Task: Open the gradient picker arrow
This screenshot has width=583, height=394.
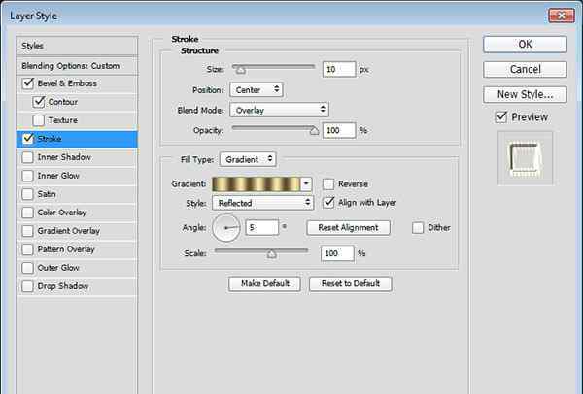Action: coord(306,183)
